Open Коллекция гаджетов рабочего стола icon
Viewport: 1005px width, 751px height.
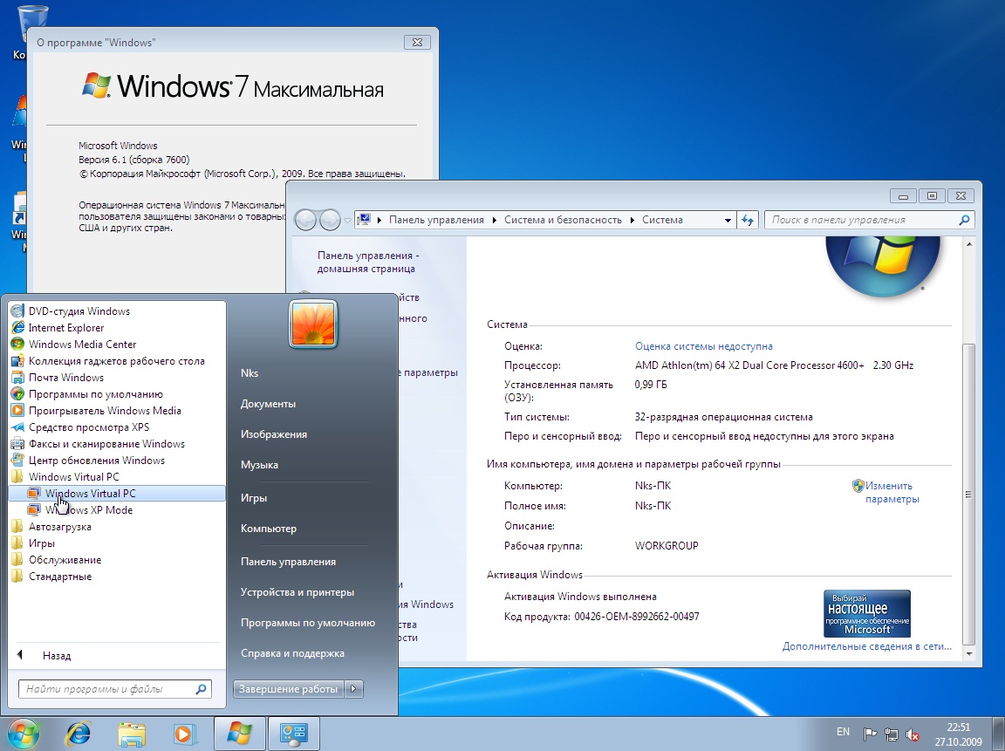[x=18, y=361]
